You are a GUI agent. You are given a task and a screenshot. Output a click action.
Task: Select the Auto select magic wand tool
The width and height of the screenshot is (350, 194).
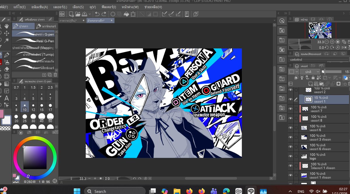[7, 40]
